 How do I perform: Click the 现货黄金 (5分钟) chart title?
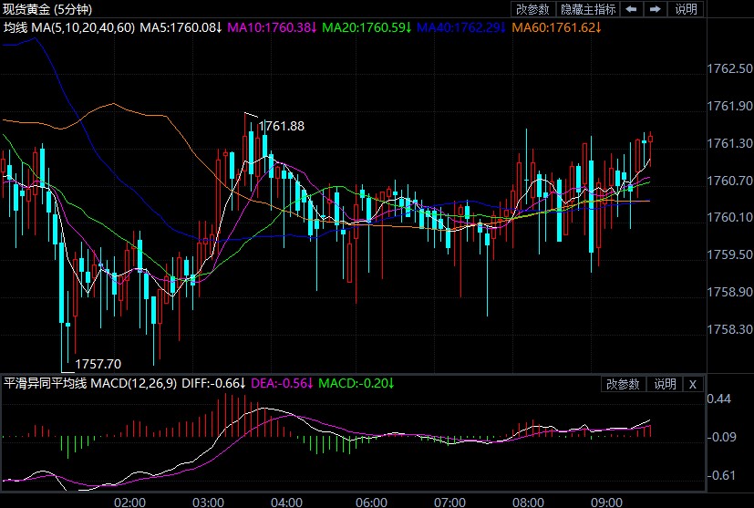[x=47, y=9]
